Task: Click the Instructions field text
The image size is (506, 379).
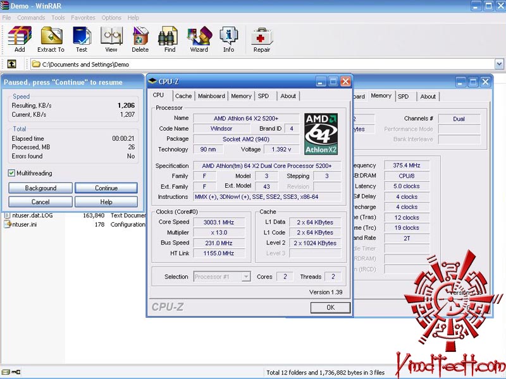Action: (267, 196)
